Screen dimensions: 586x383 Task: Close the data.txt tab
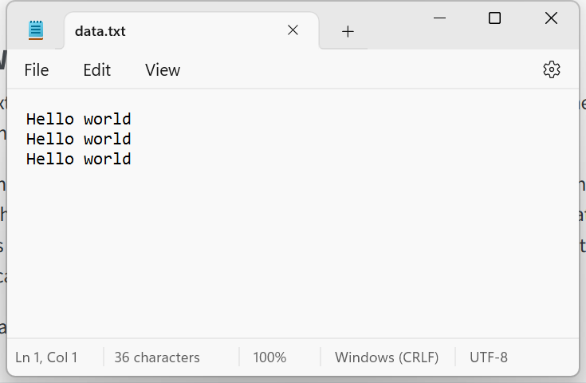tap(293, 30)
